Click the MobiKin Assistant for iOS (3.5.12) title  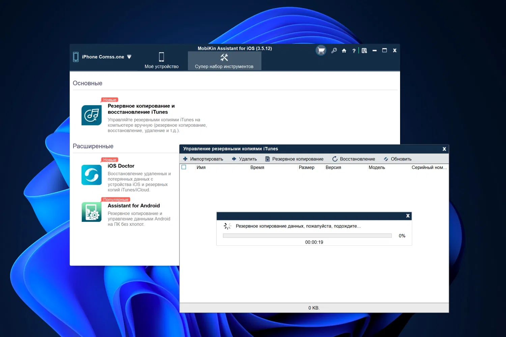point(235,49)
